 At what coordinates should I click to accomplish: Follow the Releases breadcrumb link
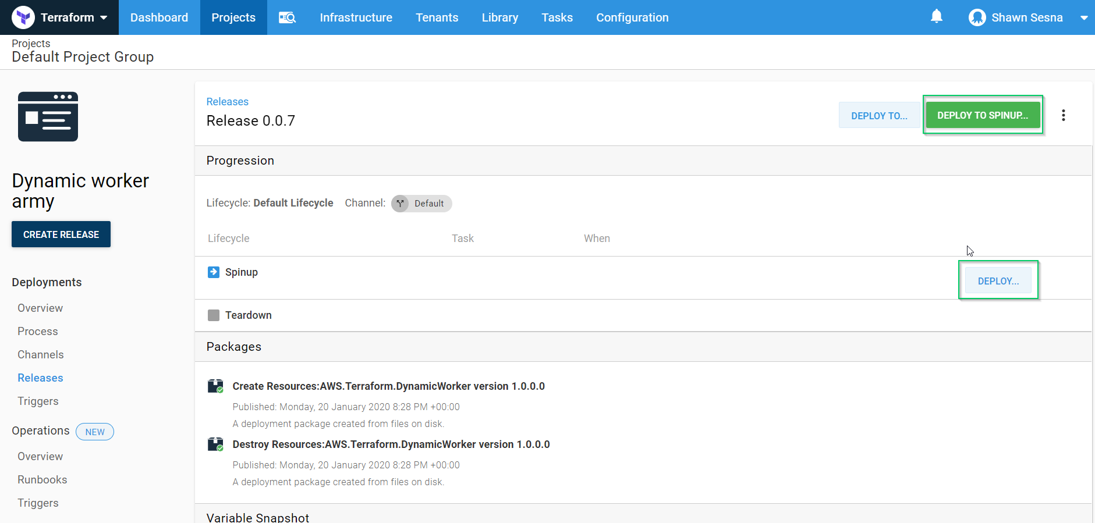227,102
